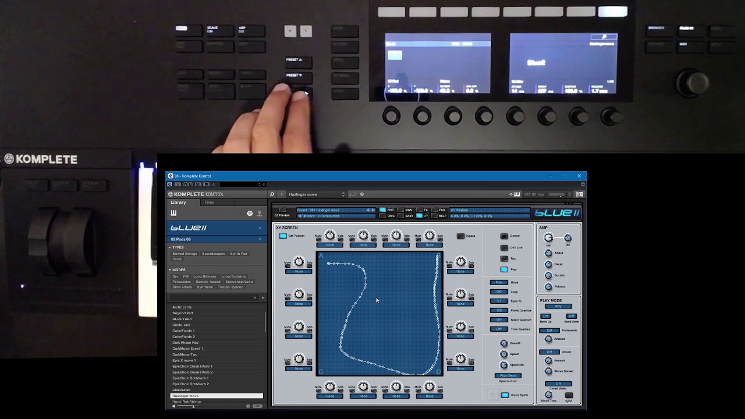745x419 pixels.
Task: Toggle the Bypass button
Action: 460,236
